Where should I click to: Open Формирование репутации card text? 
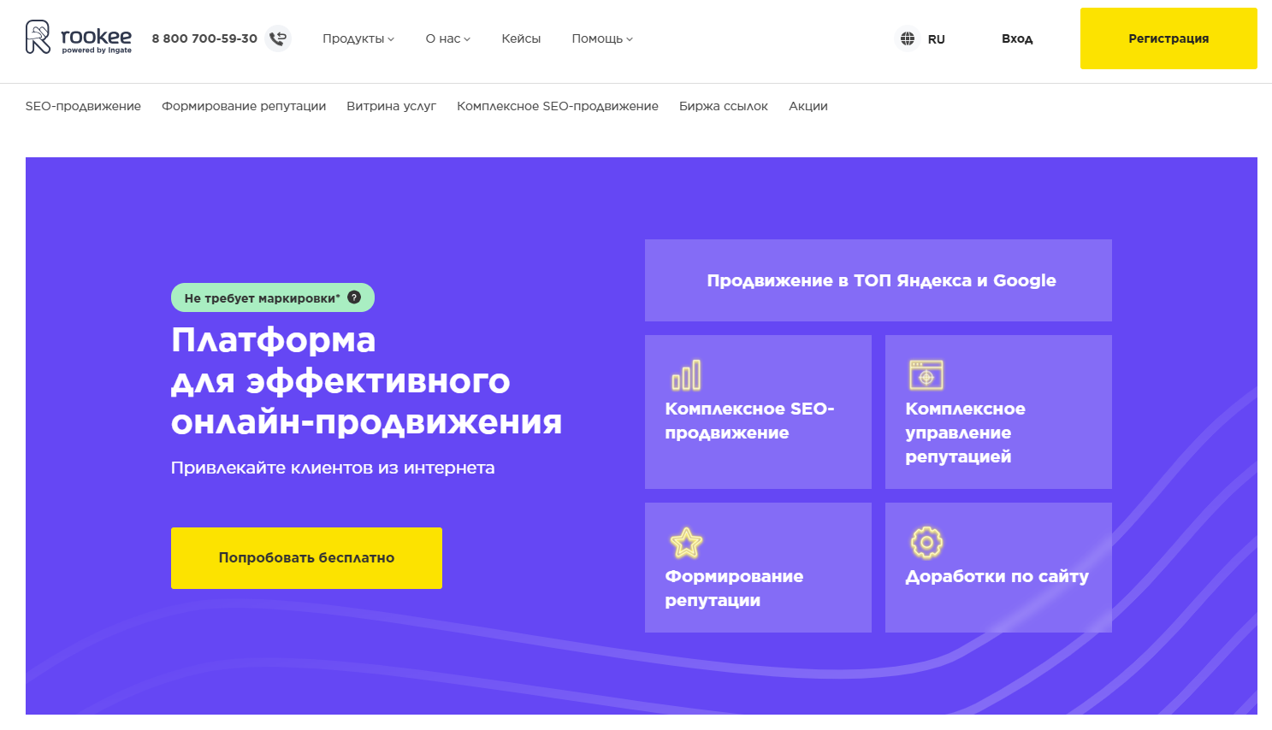(x=734, y=588)
